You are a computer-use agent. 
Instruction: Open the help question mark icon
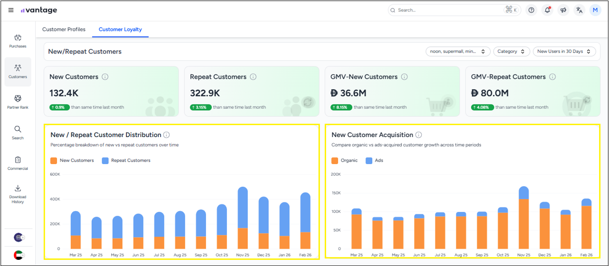click(532, 10)
